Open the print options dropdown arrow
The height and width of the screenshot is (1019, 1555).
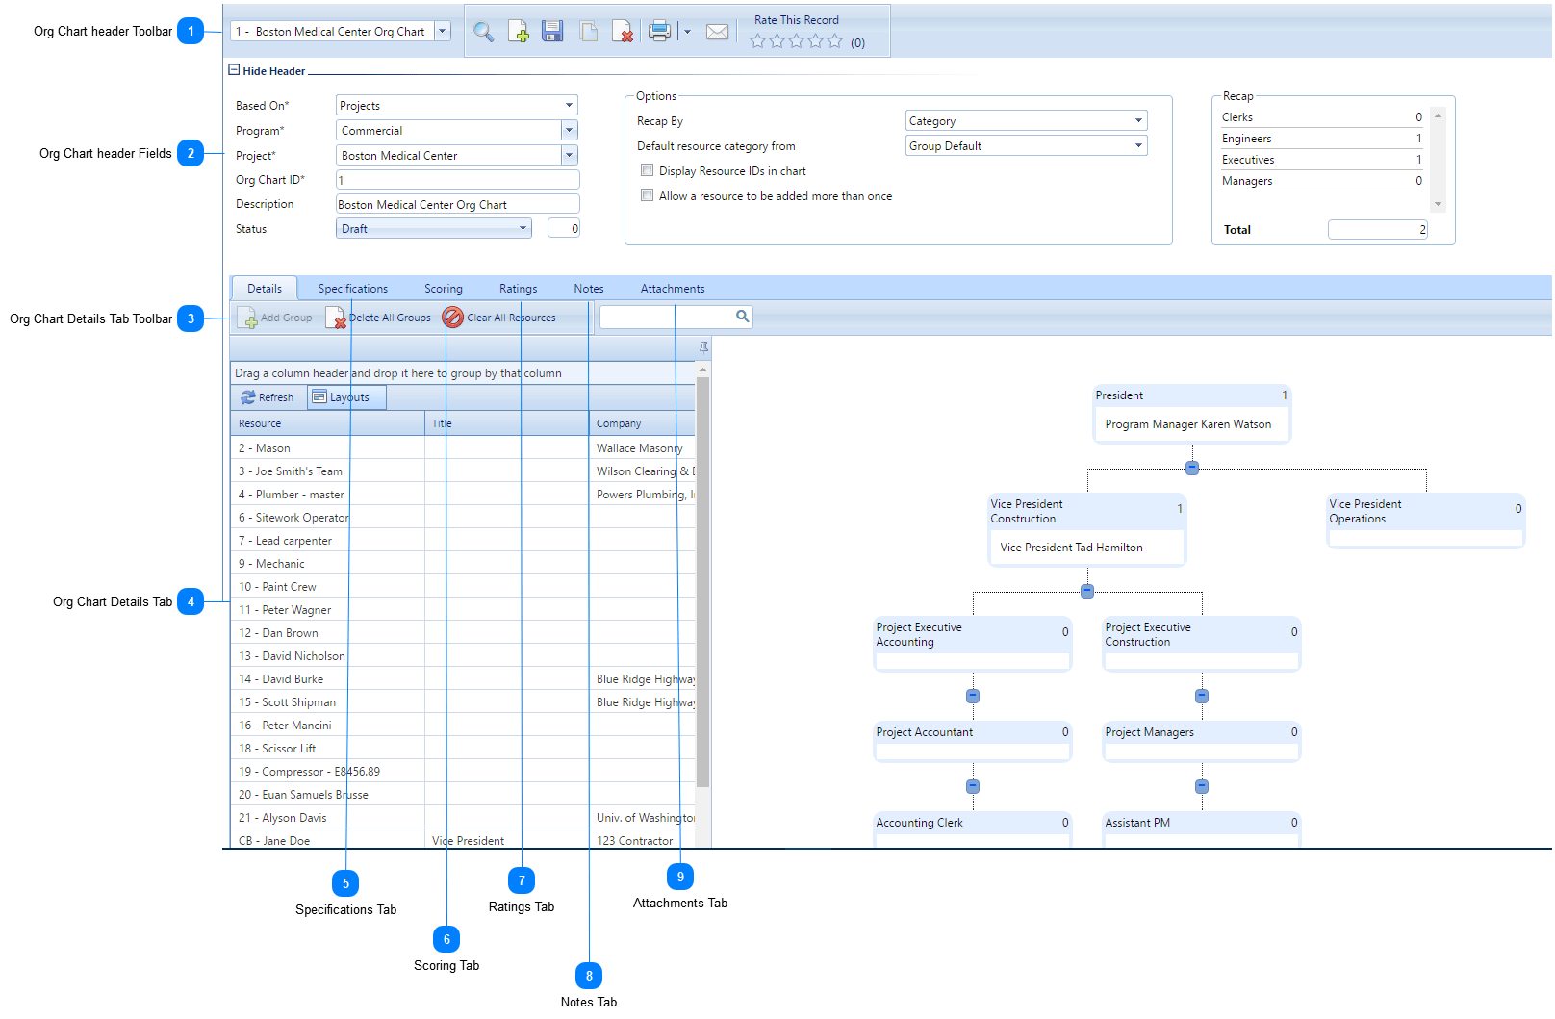point(687,32)
